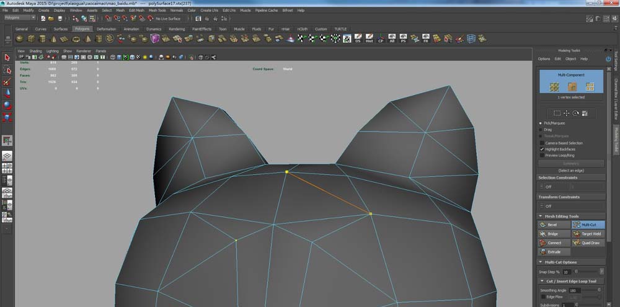Click the Connect button

554,243
